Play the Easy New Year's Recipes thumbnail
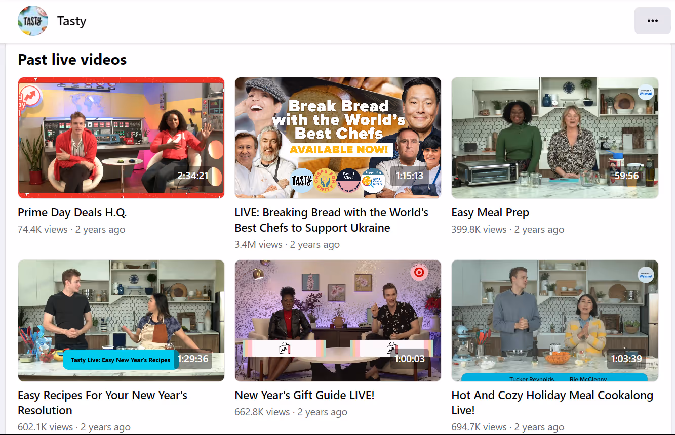The height and width of the screenshot is (435, 675). (x=121, y=320)
